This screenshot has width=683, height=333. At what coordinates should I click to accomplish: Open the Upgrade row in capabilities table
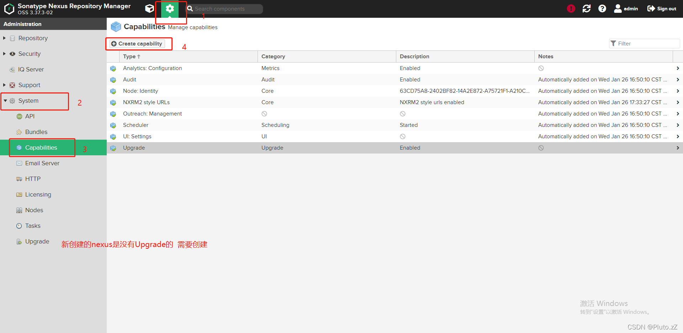[x=395, y=148]
